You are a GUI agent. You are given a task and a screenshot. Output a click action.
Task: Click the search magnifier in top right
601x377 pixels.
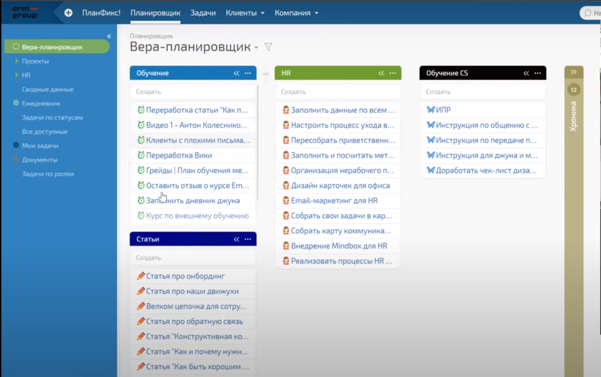pos(588,13)
